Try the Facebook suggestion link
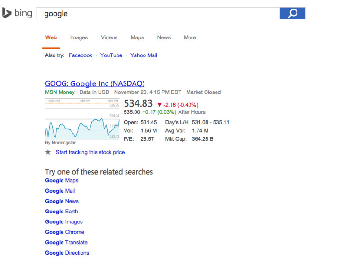The width and height of the screenshot is (360, 258). tap(81, 55)
